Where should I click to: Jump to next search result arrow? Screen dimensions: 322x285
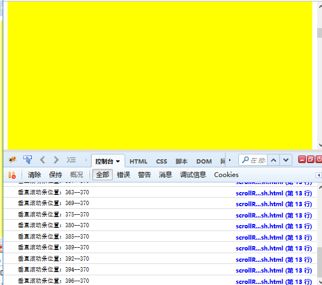286,160
